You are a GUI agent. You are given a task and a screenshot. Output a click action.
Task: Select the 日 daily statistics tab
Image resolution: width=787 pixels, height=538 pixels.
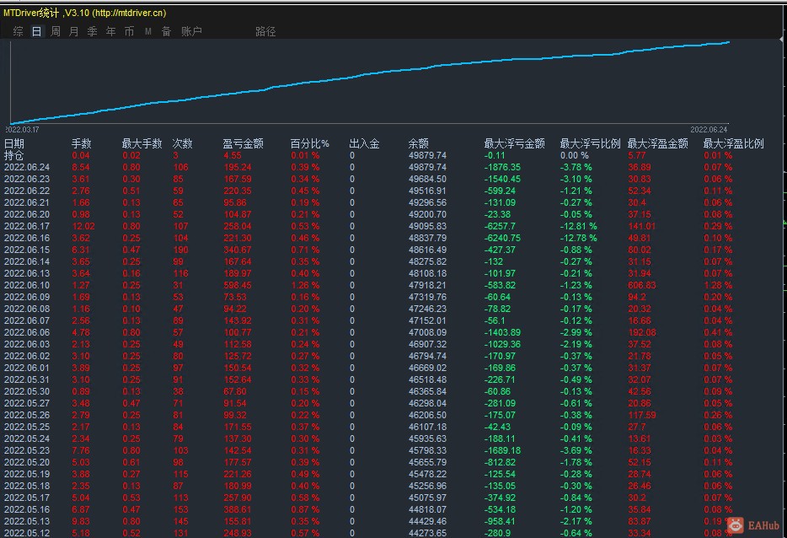coord(36,31)
